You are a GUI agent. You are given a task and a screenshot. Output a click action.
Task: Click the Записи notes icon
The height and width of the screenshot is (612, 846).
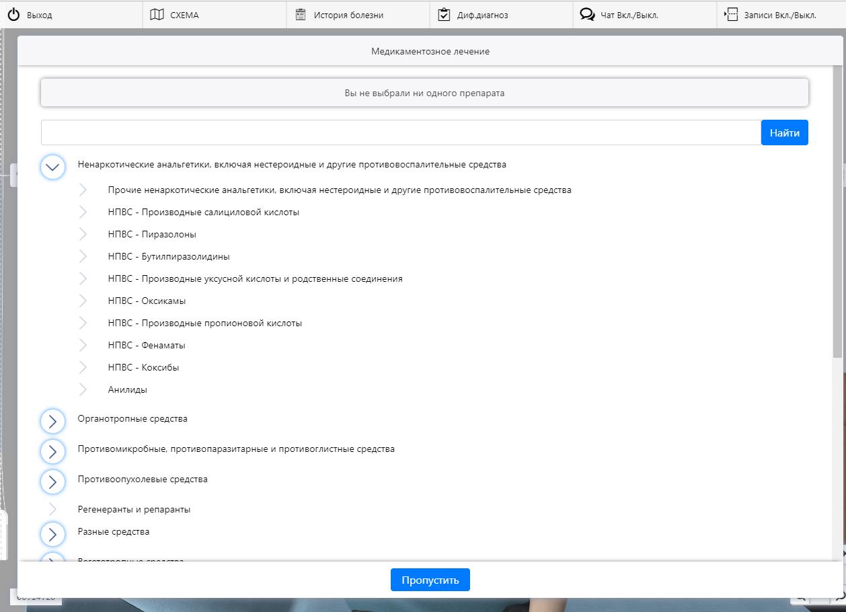pos(730,15)
